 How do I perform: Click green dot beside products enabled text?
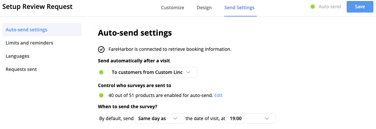[101, 95]
